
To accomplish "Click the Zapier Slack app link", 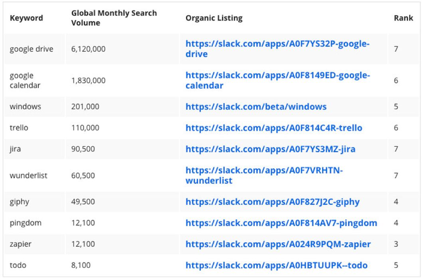I will [x=278, y=244].
